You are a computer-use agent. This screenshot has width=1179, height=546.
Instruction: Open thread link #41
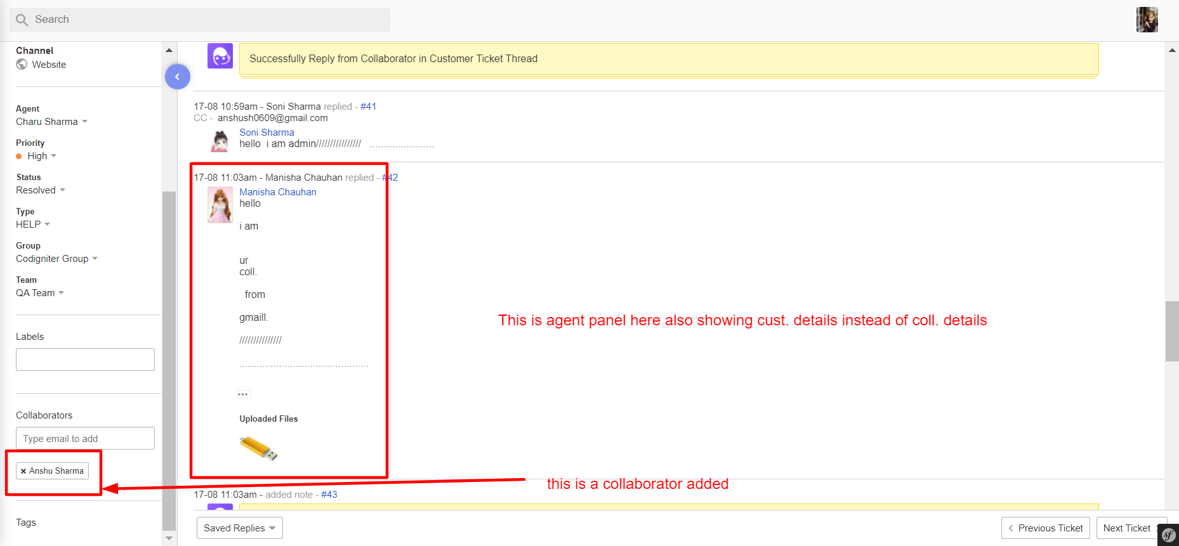368,107
